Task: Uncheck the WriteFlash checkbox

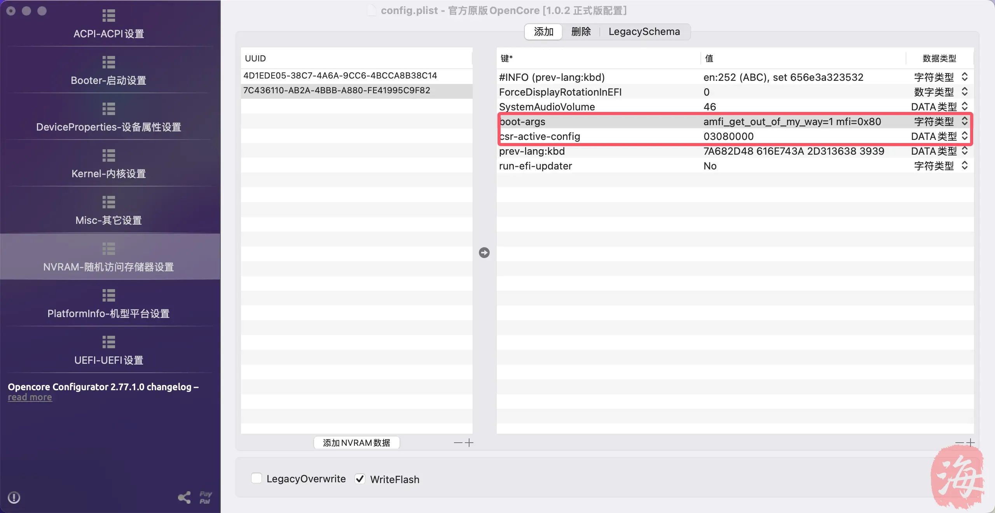Action: click(360, 479)
